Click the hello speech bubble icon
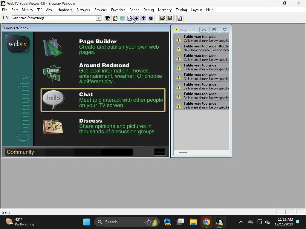Viewport: 306px width, 229px height. click(53, 100)
